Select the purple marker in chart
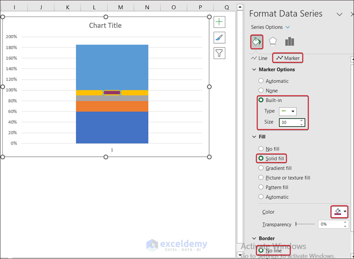This screenshot has width=354, height=259. (x=112, y=92)
